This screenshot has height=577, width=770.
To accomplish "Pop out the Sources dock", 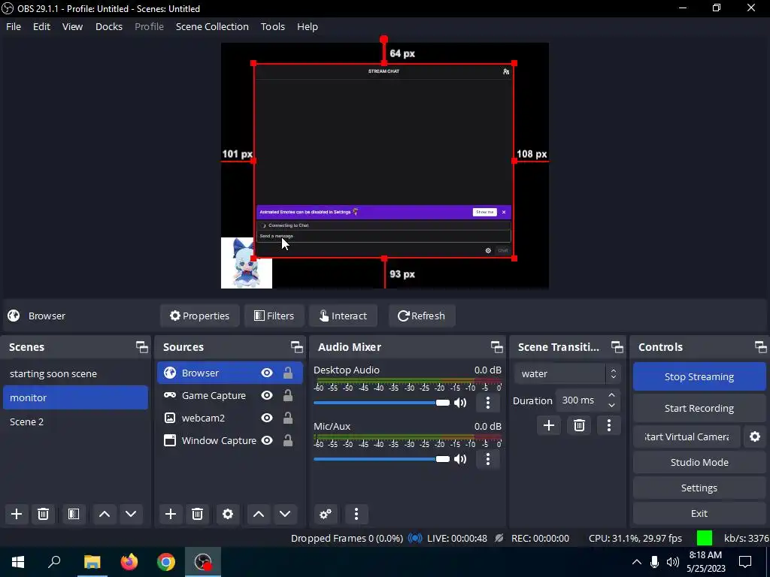I will tap(296, 347).
